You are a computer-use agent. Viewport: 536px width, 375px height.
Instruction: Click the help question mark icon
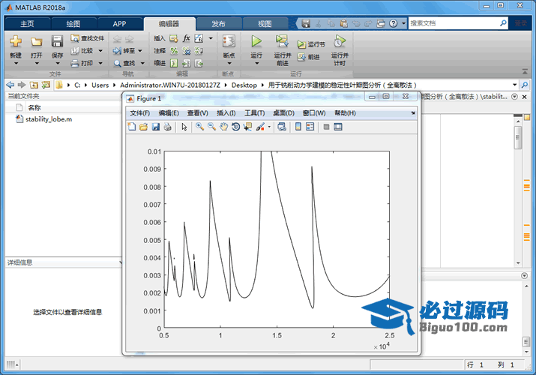(x=394, y=23)
